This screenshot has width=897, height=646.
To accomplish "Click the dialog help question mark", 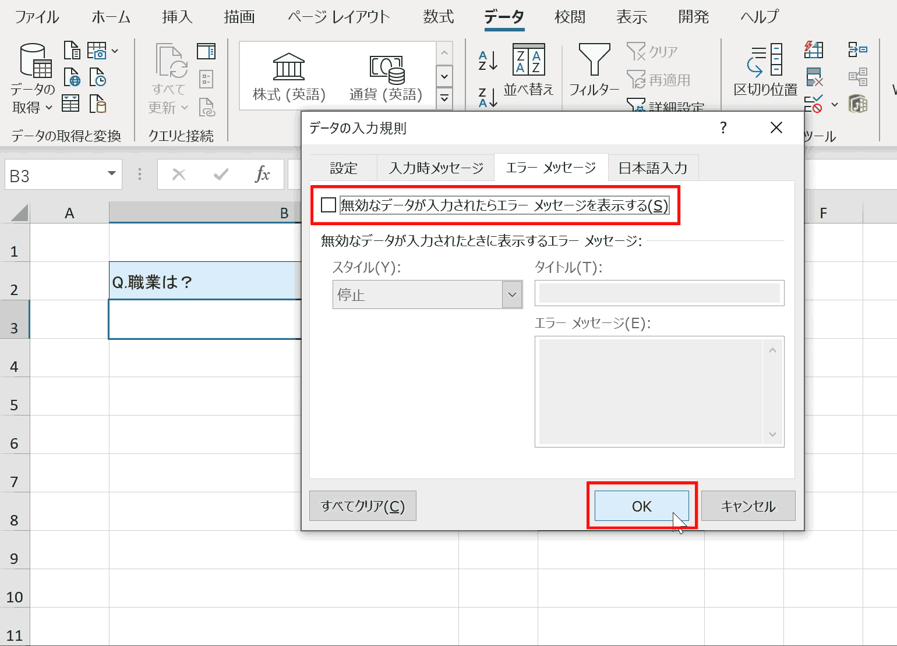I will pyautogui.click(x=723, y=127).
